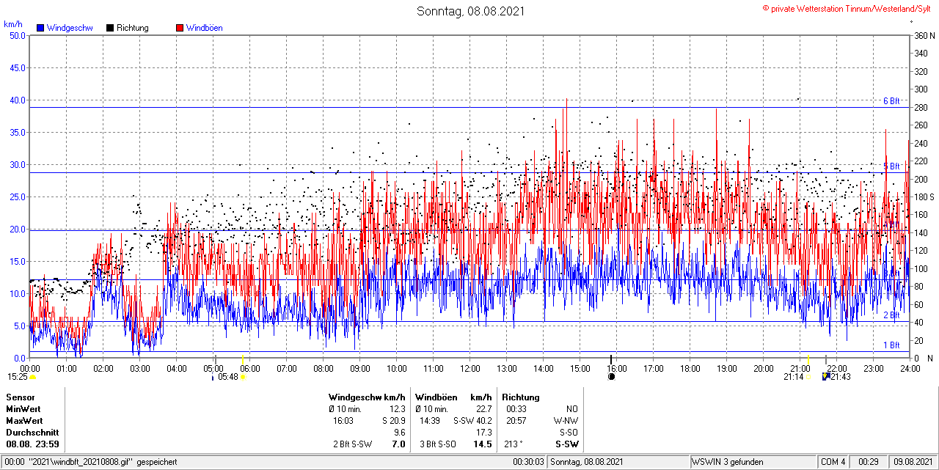The width and height of the screenshot is (939, 470).
Task: Click the sunrise sun icon beside 05:48
Action: [x=242, y=377]
